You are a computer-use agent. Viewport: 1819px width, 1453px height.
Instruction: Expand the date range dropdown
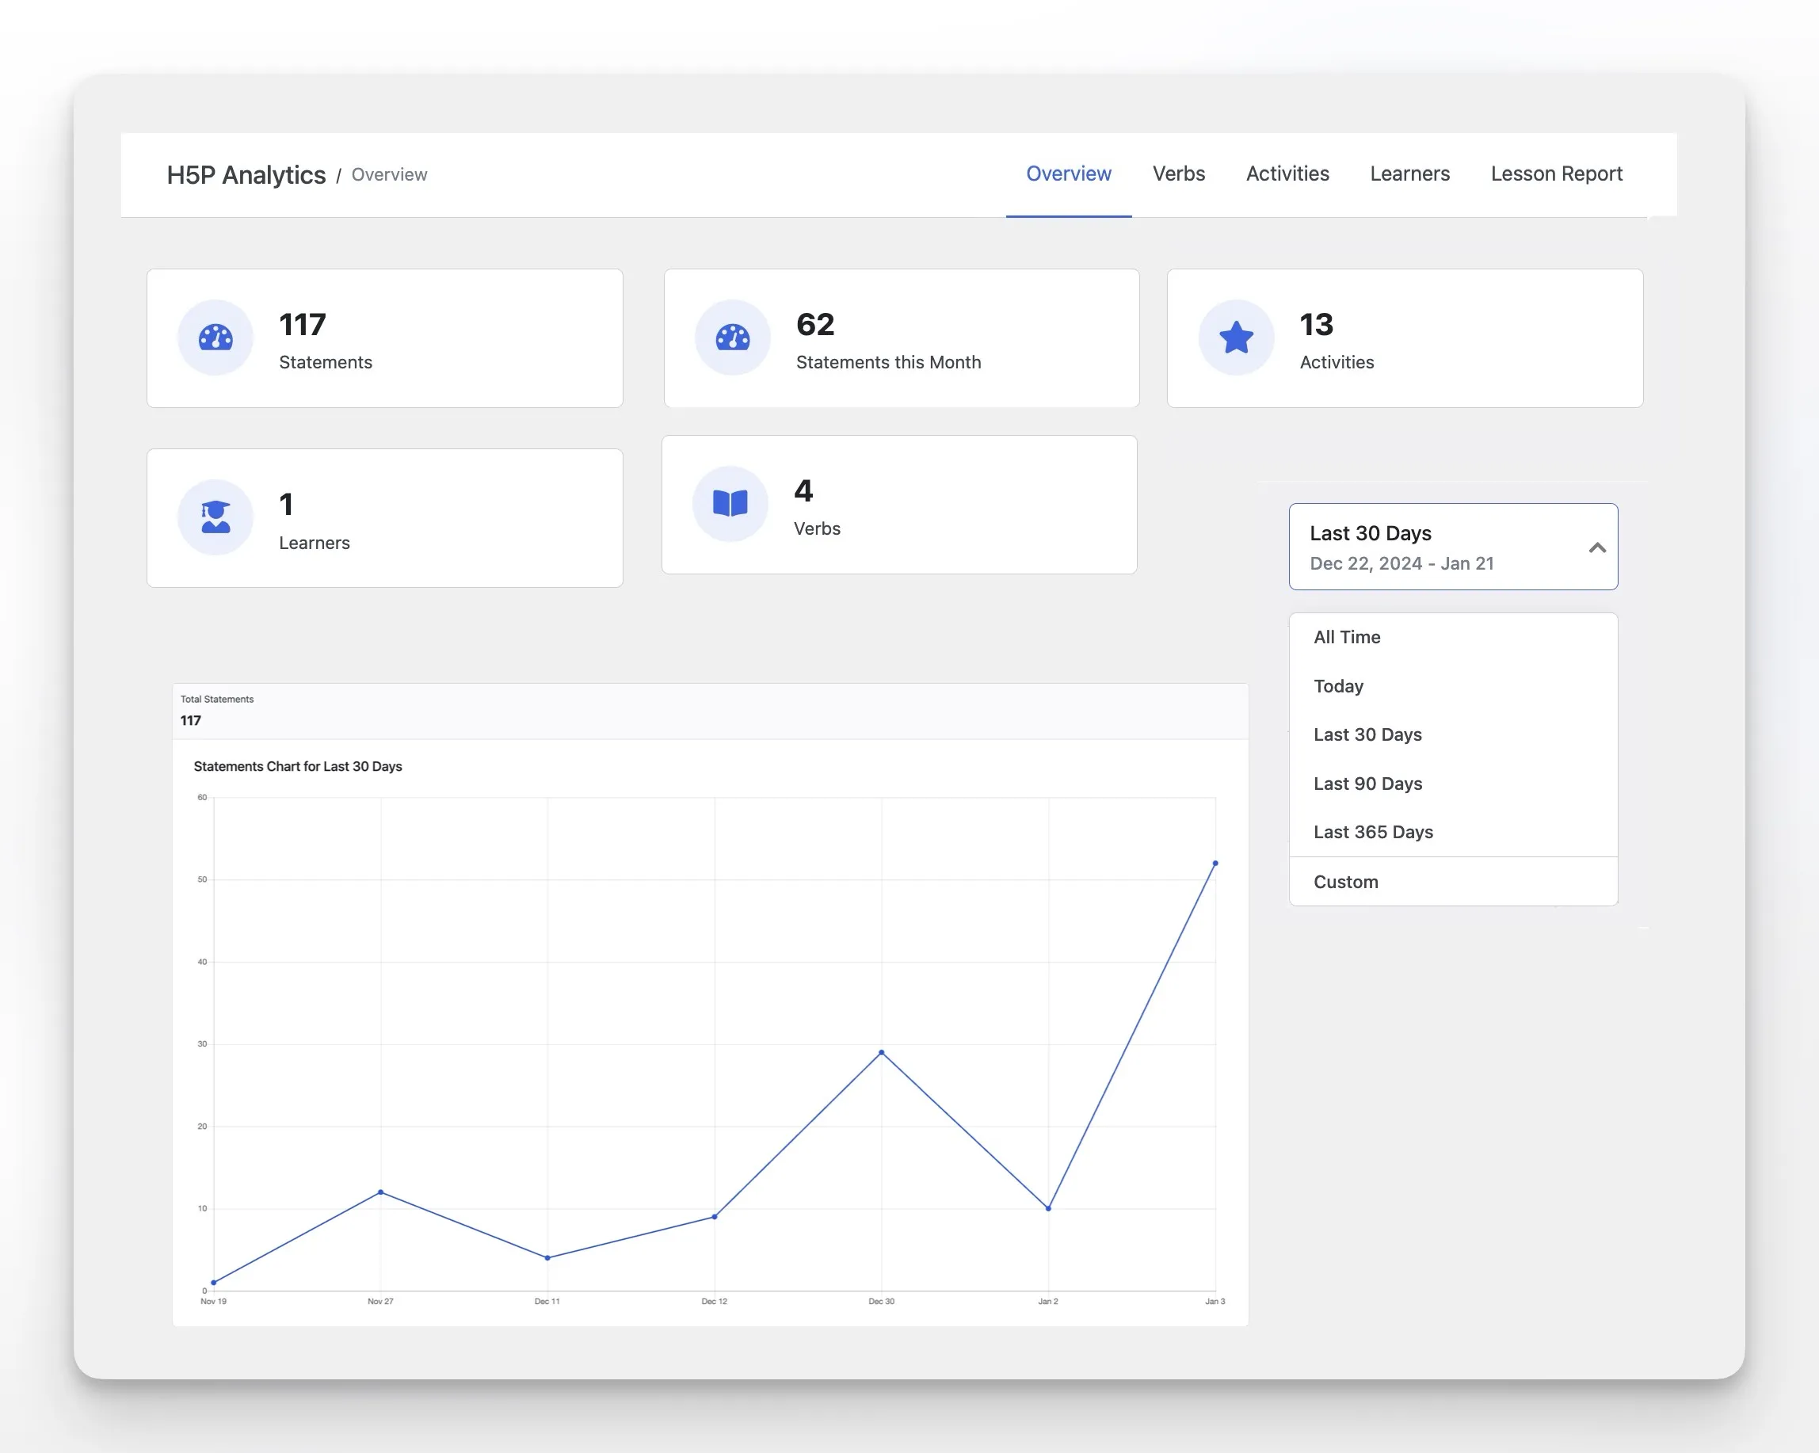click(x=1455, y=546)
